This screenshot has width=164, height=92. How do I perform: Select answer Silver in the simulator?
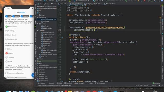click(9, 49)
